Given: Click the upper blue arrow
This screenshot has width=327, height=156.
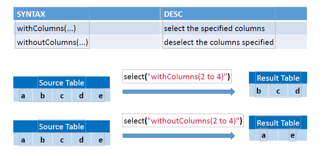Looking at the screenshot, I should point(179,92).
